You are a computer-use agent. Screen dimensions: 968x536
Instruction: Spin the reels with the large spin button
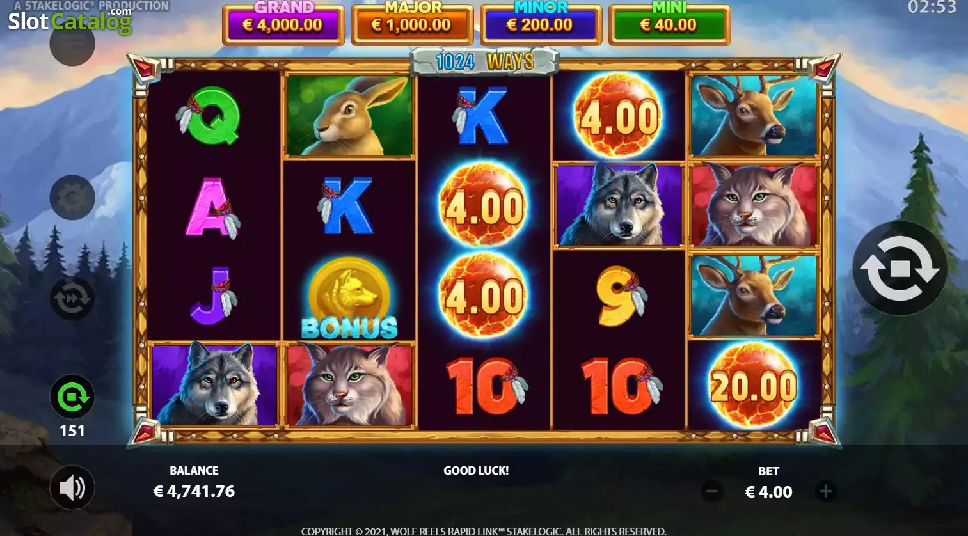[900, 269]
